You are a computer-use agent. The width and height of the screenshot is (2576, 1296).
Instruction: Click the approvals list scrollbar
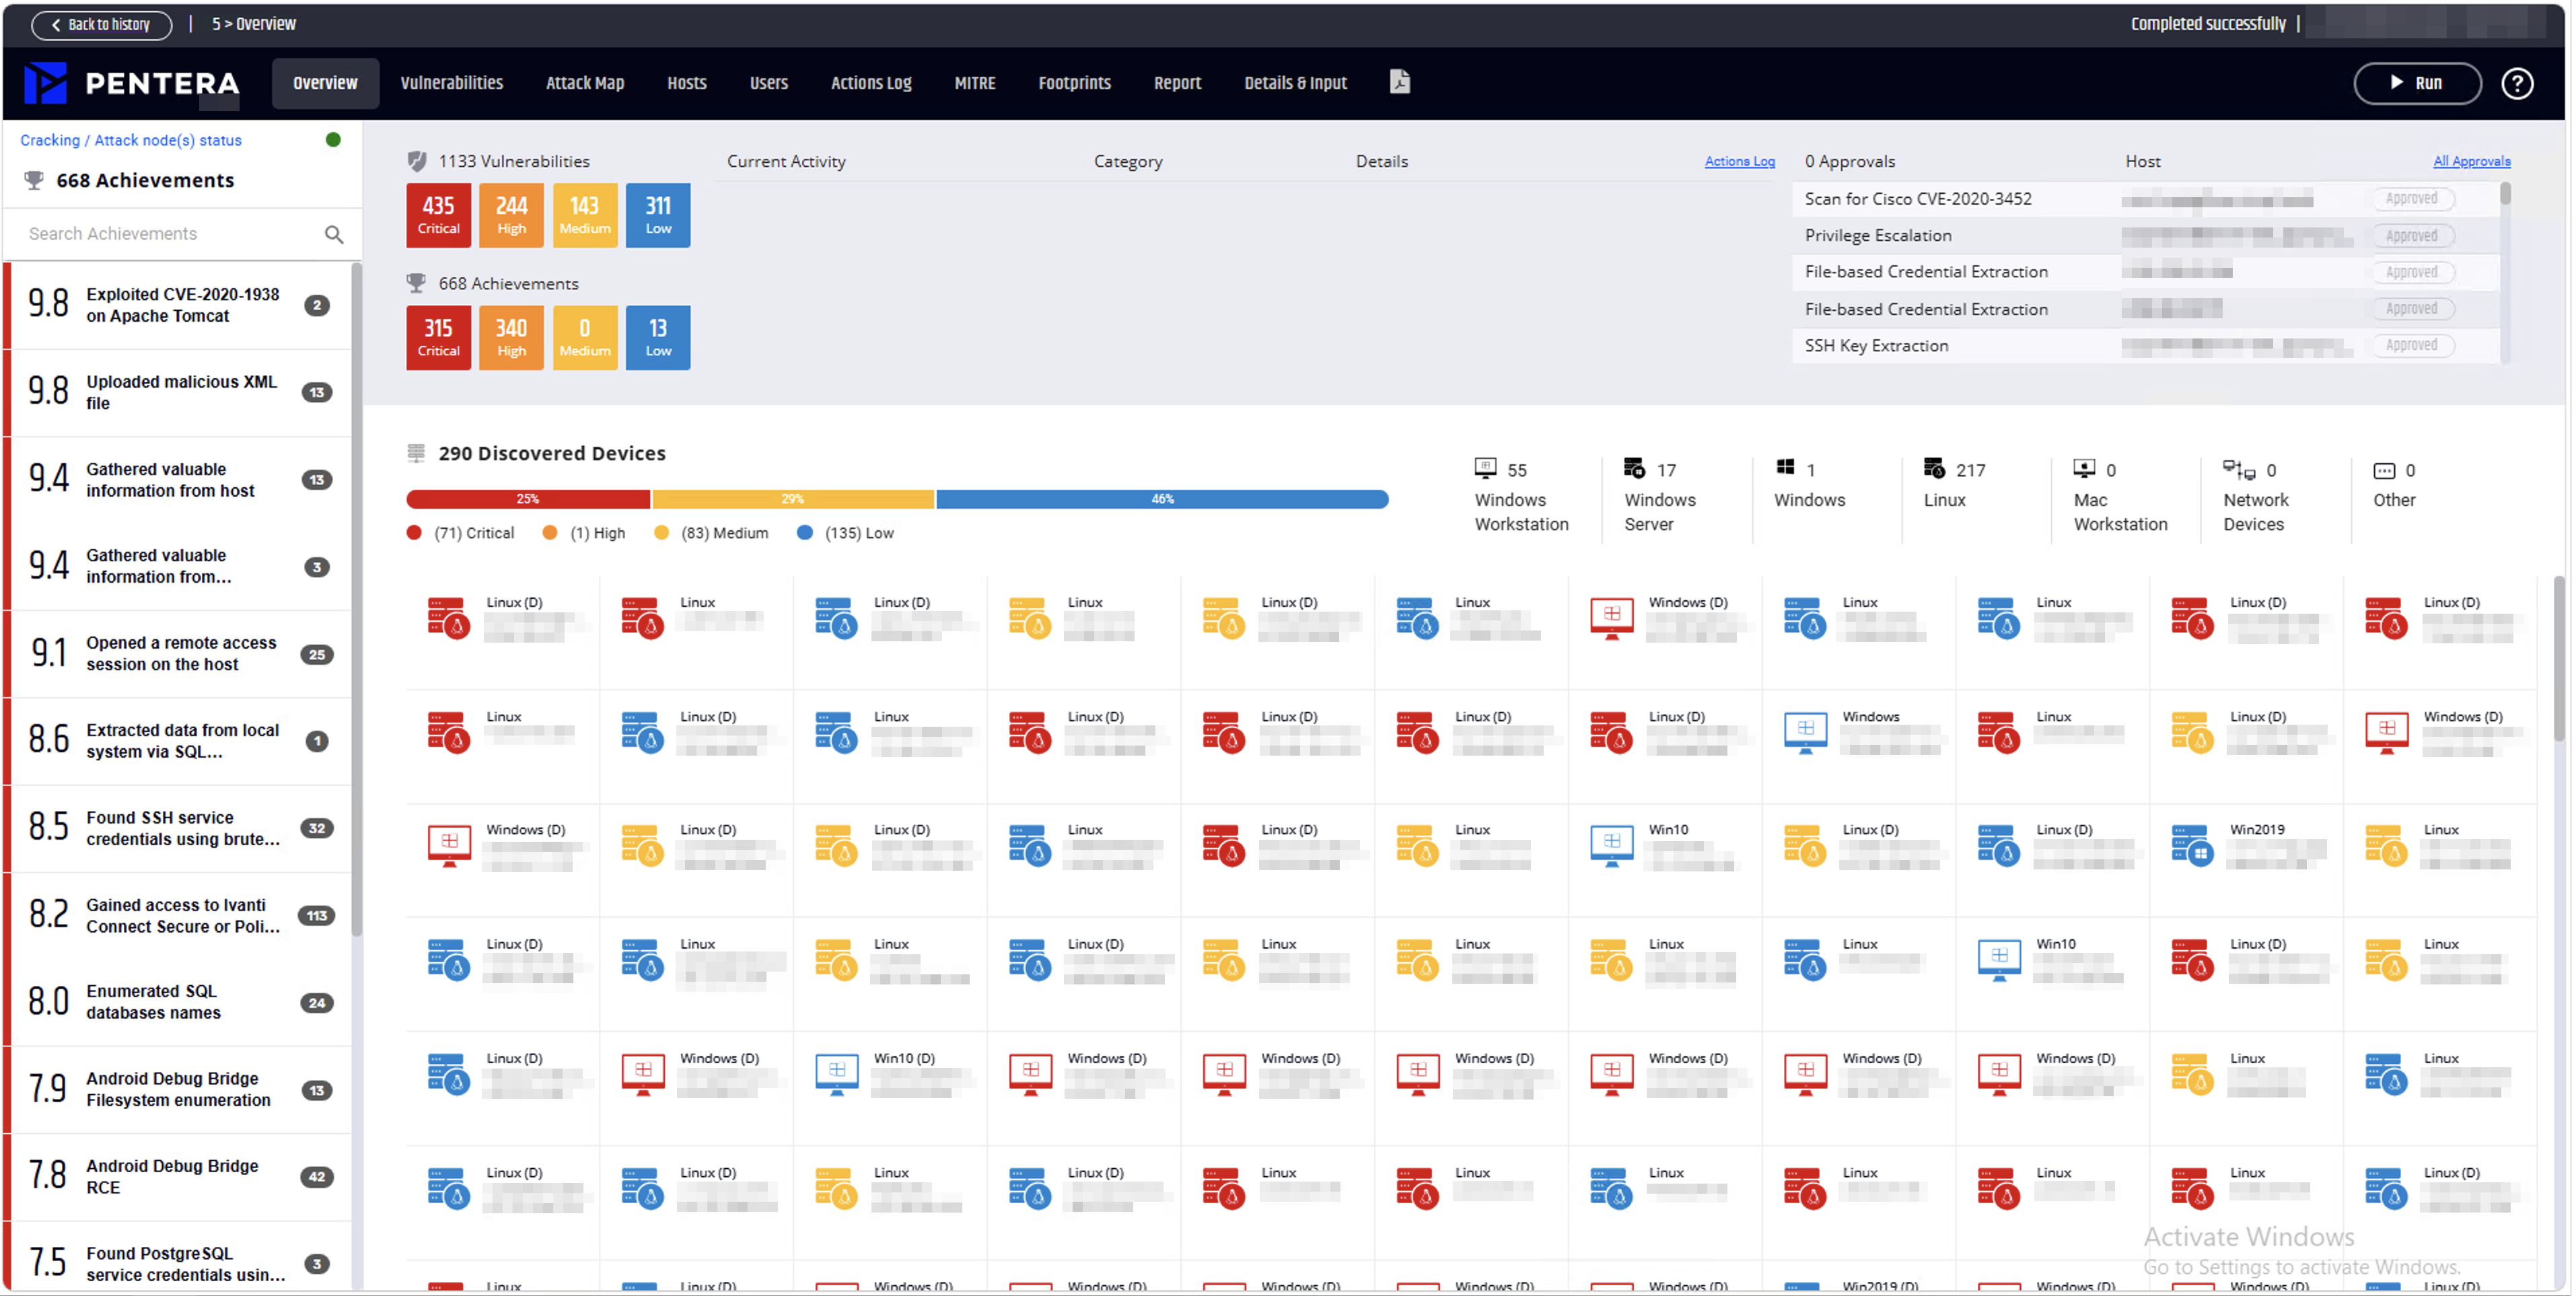pos(2505,195)
